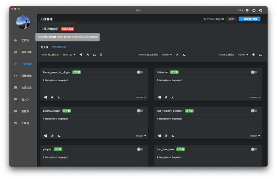
Task: Change LiteLottie master branch dropdown
Action: (x=255, y=97)
